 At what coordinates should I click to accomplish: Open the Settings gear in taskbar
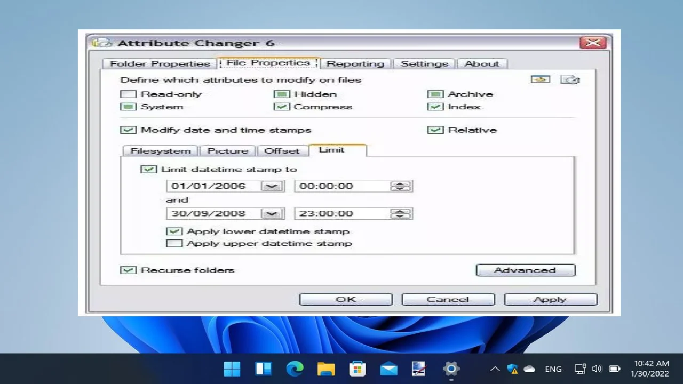click(451, 369)
